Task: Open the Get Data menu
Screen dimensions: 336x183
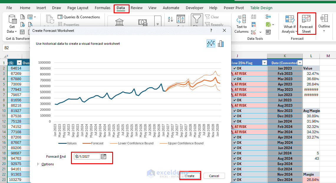Action: [x=12, y=24]
